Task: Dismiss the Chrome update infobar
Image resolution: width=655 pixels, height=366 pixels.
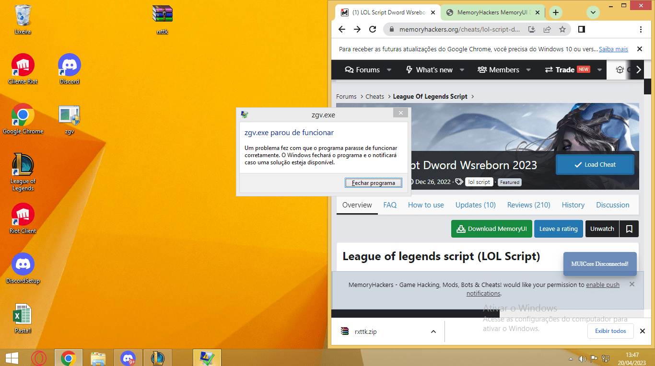Action: tap(639, 49)
